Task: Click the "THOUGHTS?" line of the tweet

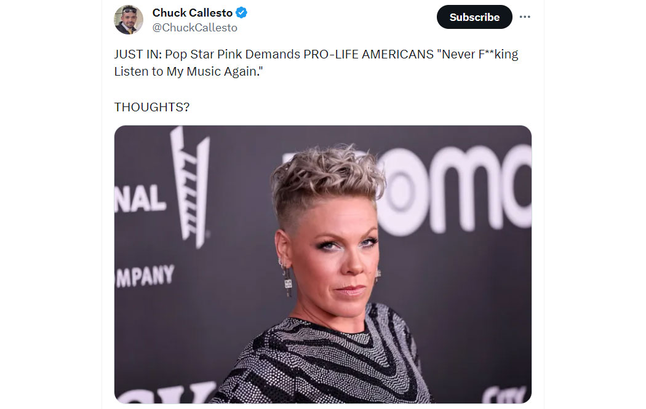Action: [151, 107]
